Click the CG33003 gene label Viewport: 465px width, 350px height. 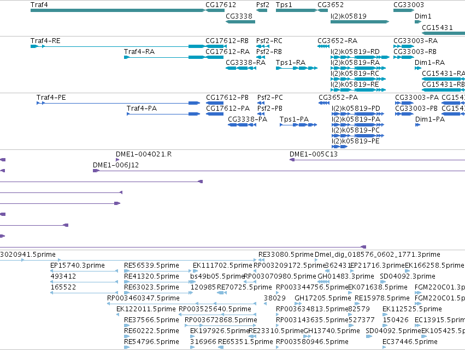409,5
